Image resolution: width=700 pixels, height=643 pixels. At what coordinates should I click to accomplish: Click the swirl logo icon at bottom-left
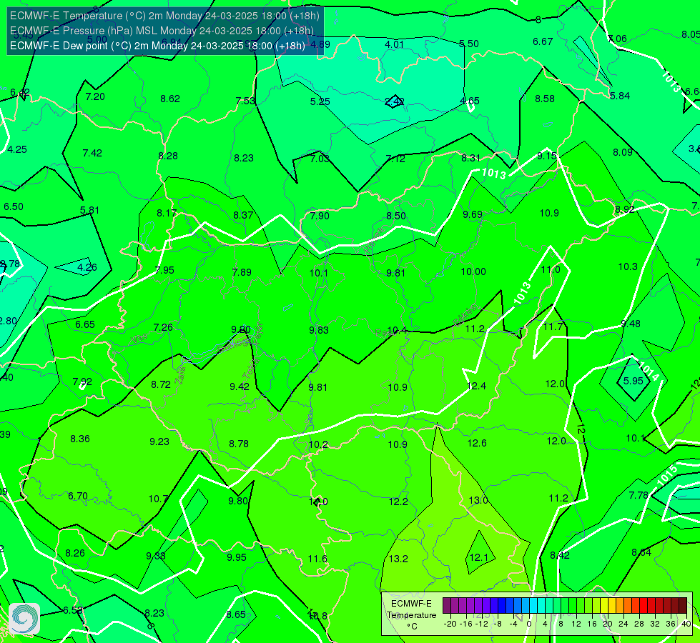(x=24, y=619)
